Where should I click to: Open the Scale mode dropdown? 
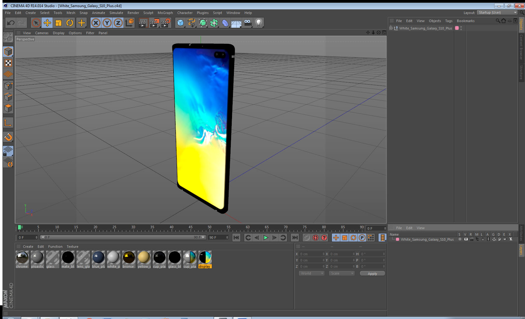[342, 273]
